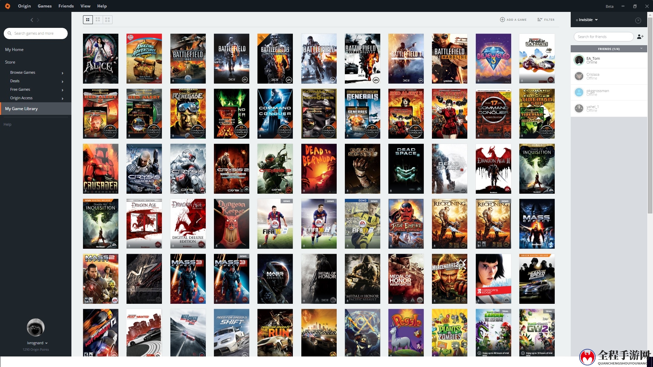Select friend Crislaza
The height and width of the screenshot is (367, 653).
tap(609, 76)
